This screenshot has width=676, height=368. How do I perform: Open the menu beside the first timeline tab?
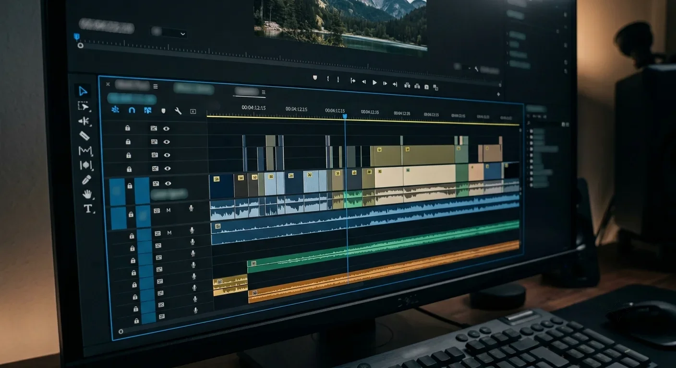(x=155, y=87)
